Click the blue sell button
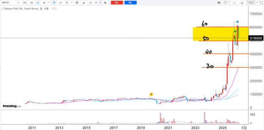This screenshot has height=130, width=264. pyautogui.click(x=130, y=2)
